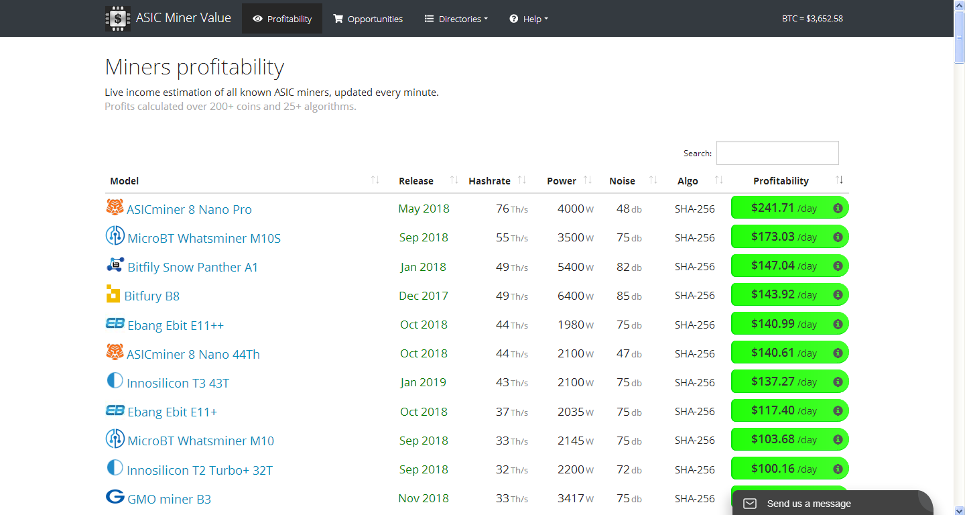Open info icon on $100.16 profitability
This screenshot has width=965, height=515.
[838, 469]
